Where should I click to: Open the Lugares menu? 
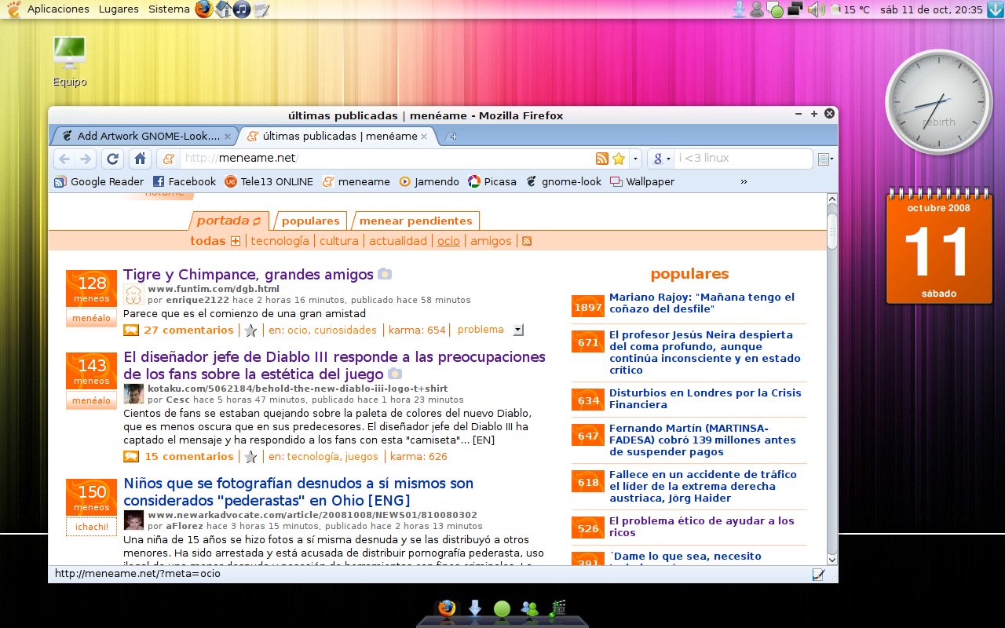[119, 9]
